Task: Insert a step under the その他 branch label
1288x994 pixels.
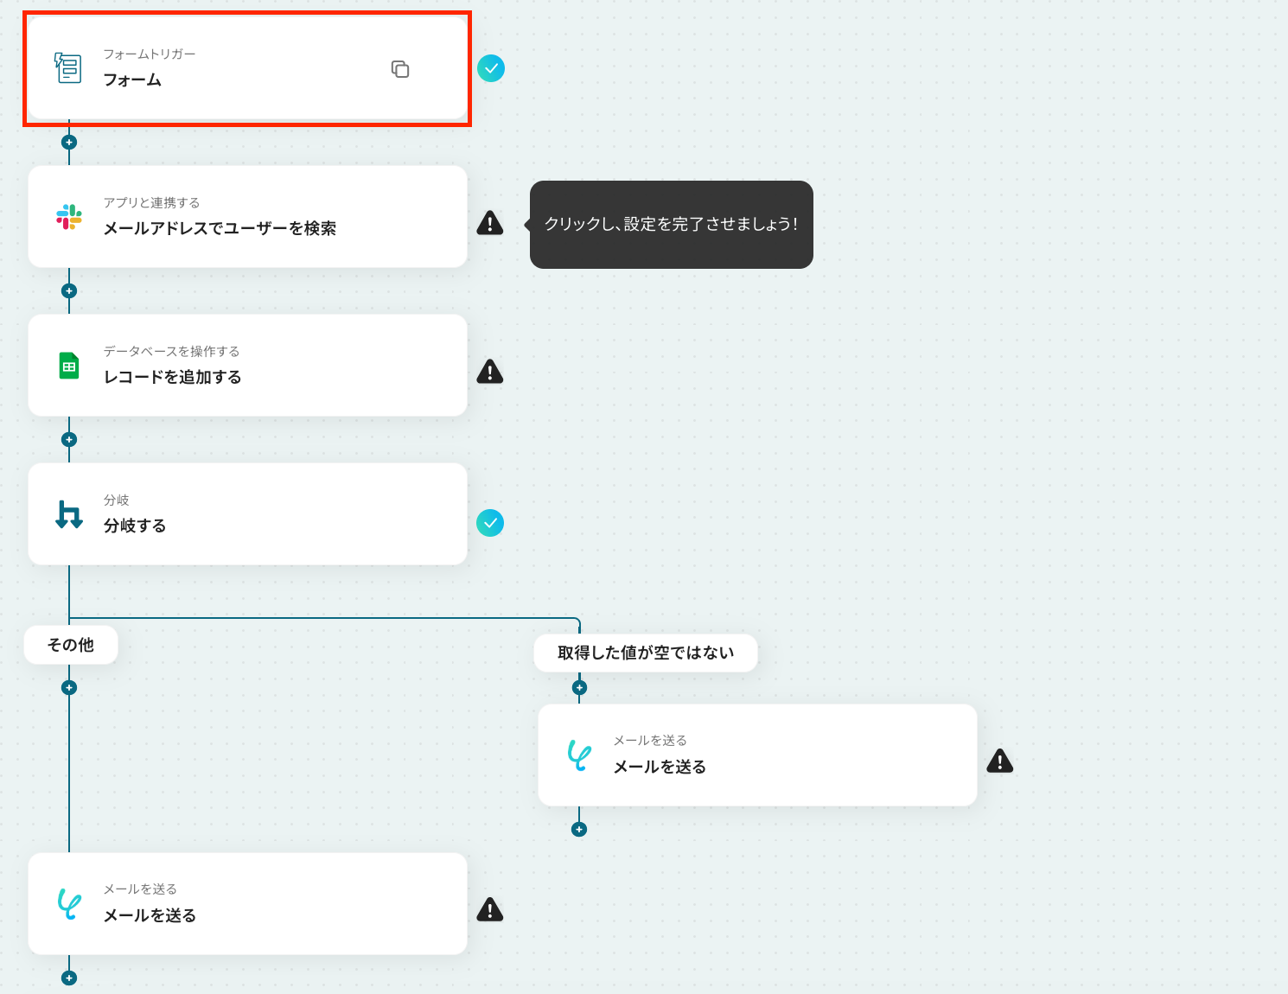Action: [69, 687]
